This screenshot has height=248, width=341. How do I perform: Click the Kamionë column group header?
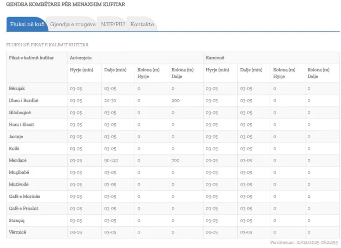coord(215,58)
